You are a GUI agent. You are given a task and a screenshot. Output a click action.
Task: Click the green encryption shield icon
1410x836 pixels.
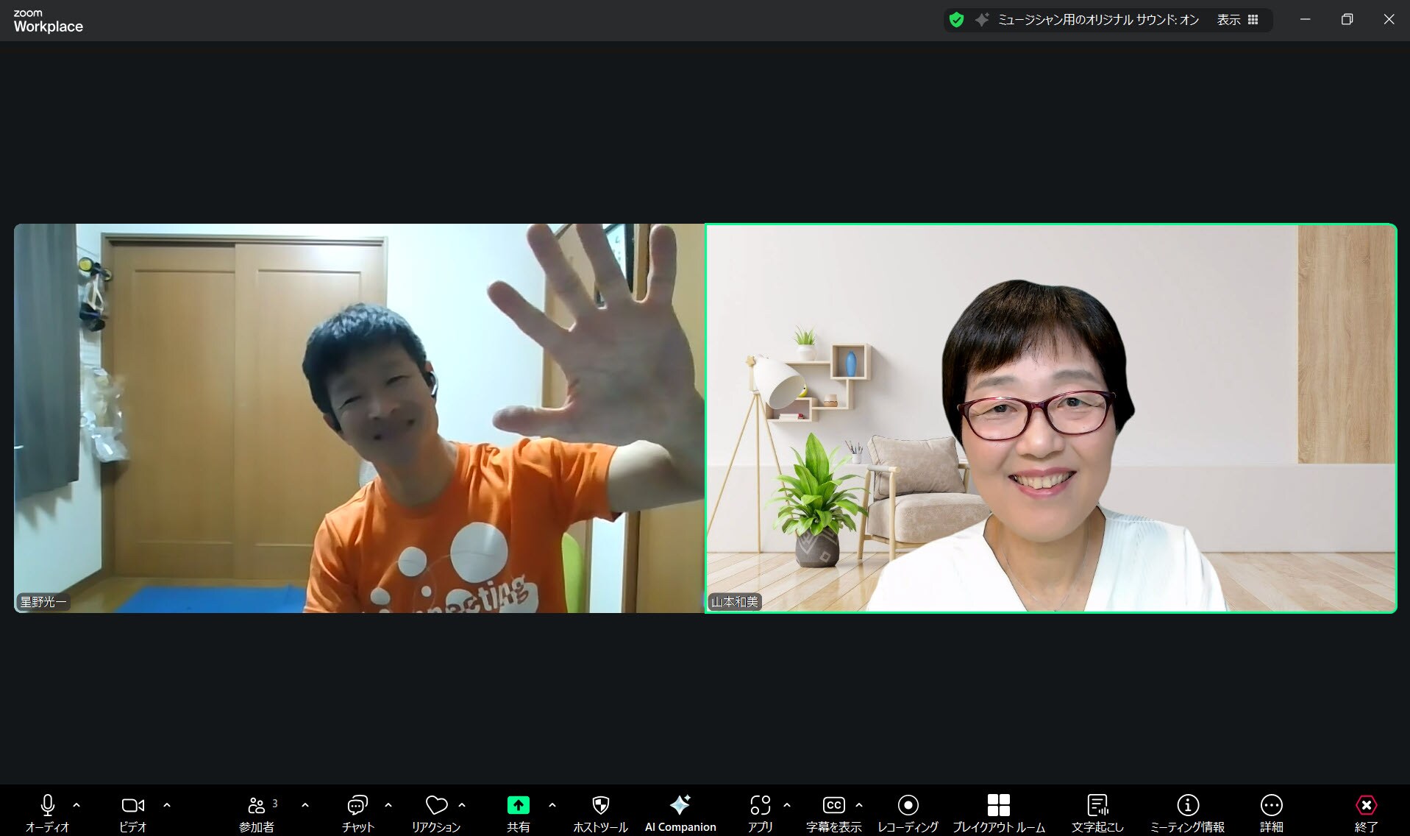tap(956, 20)
